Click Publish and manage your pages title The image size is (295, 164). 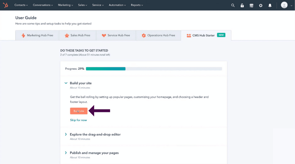point(94,153)
